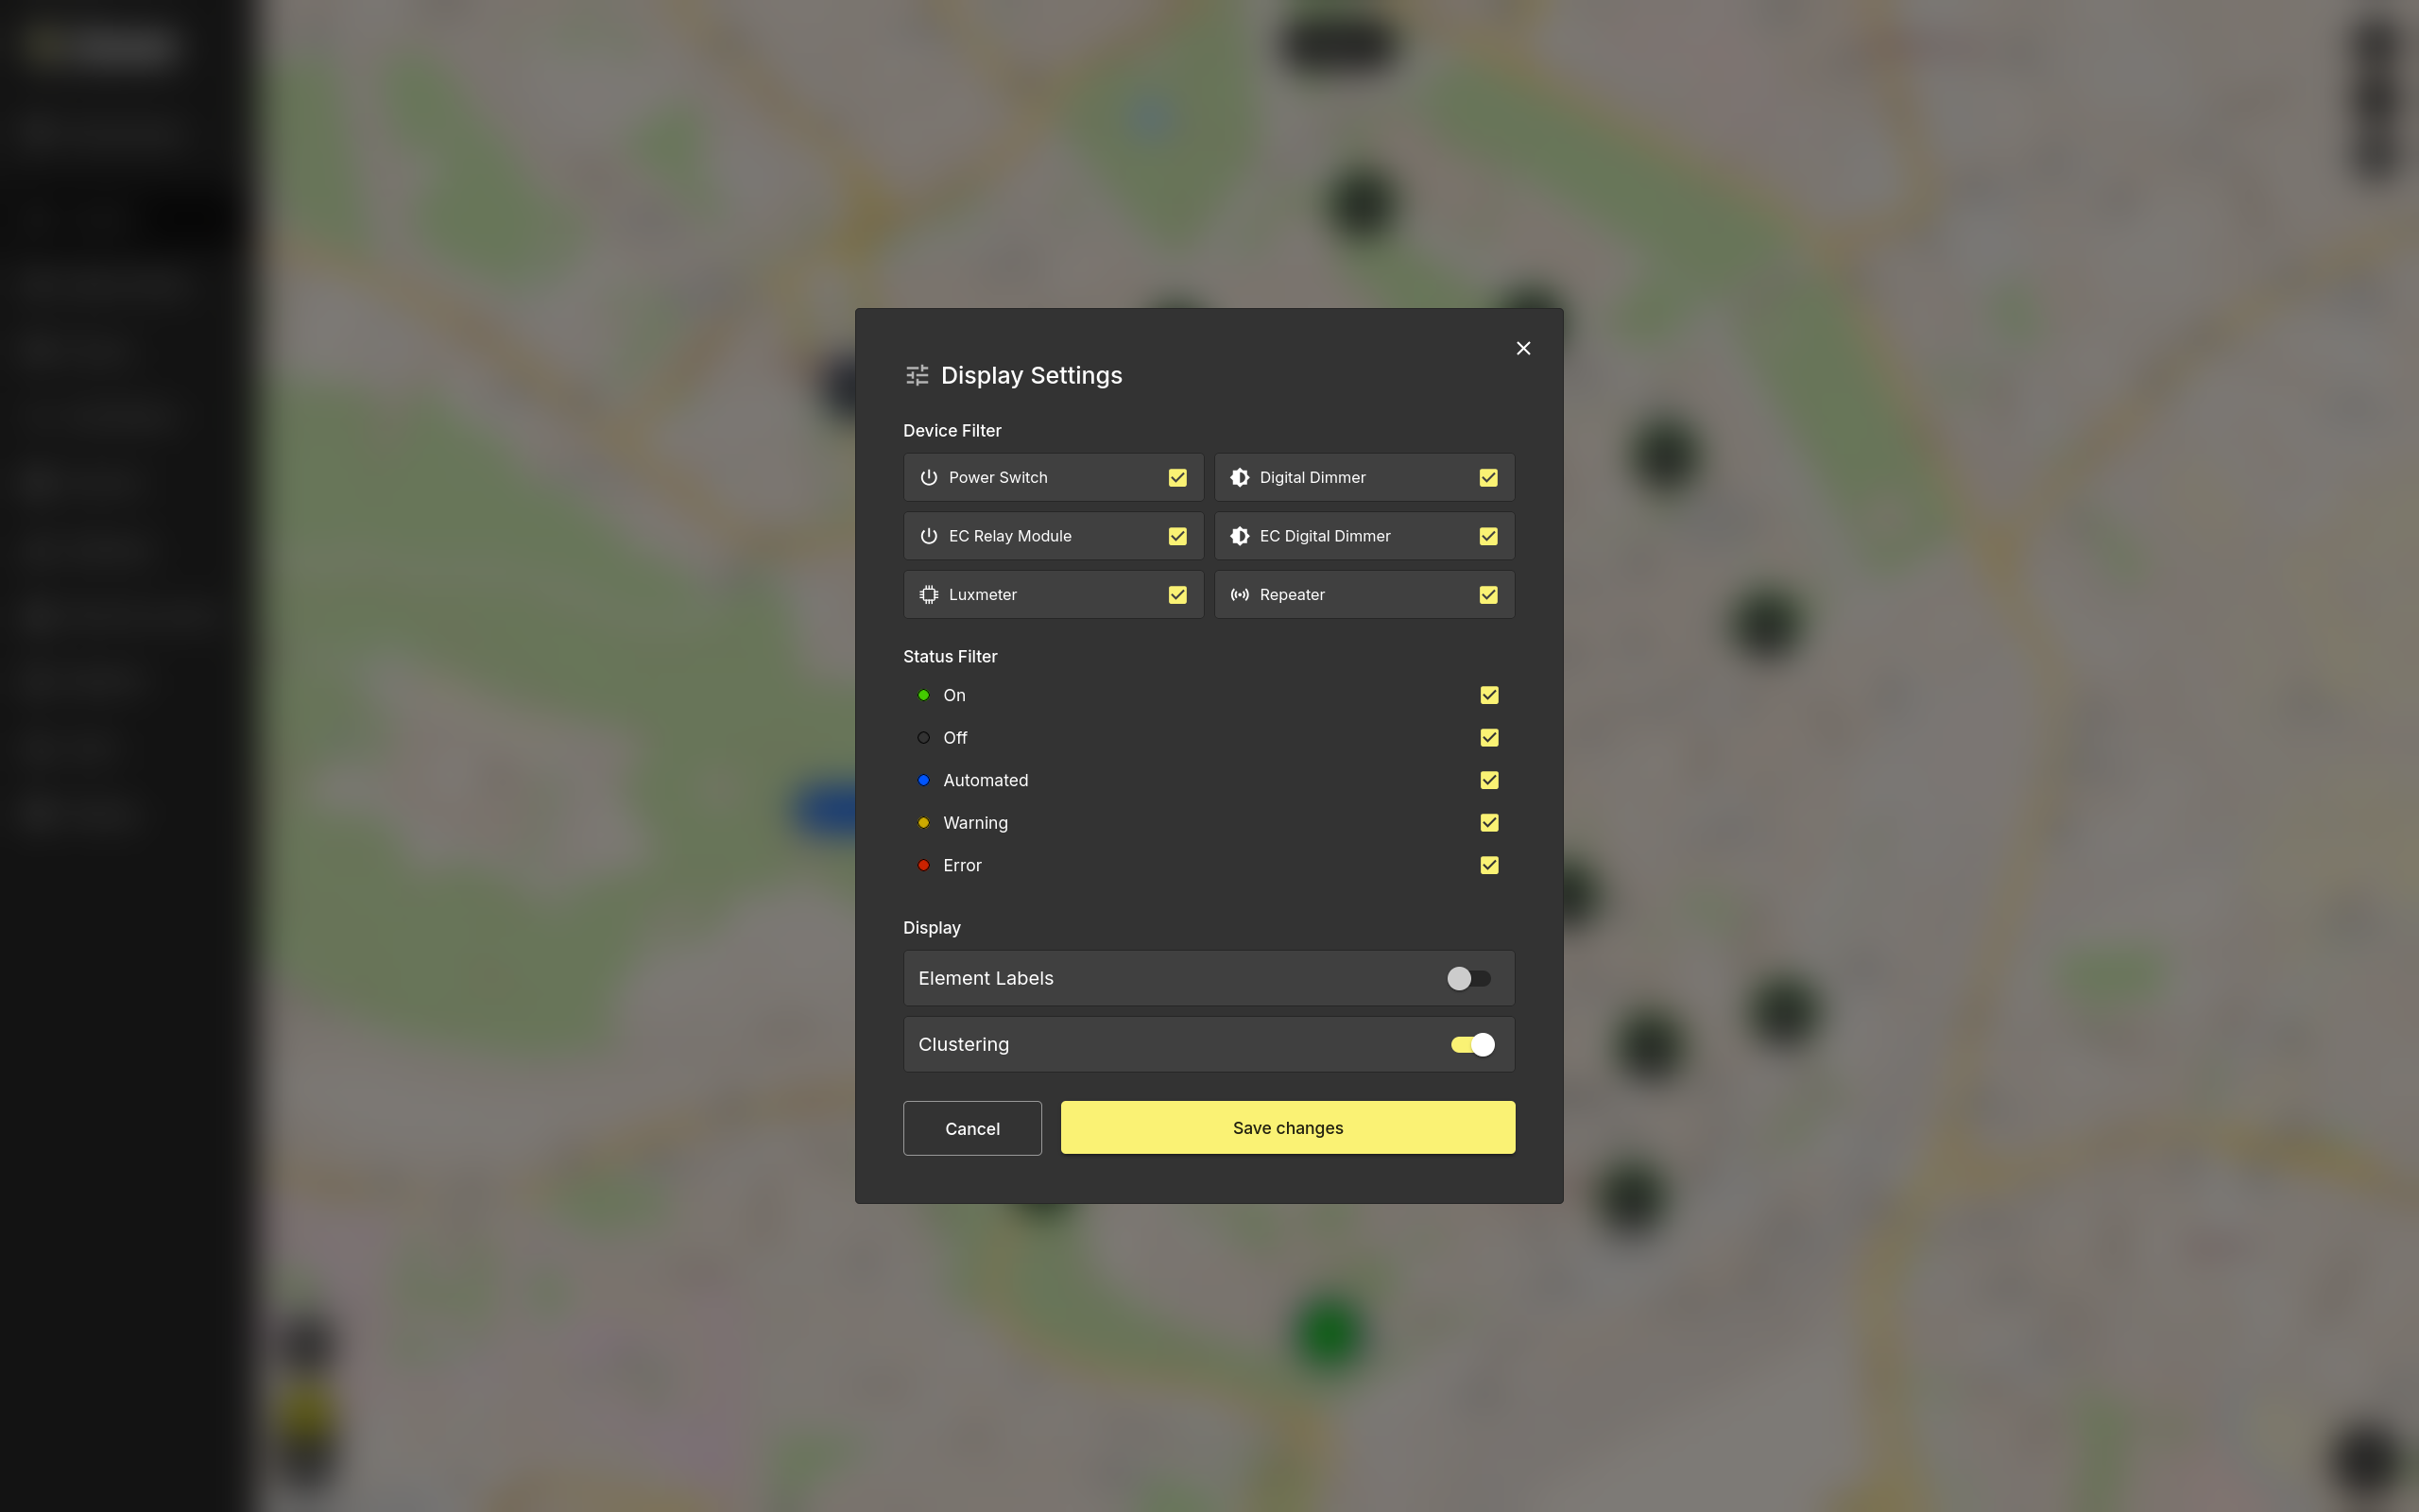Uncheck the EC Digital Dimmer checkbox

(x=1488, y=536)
